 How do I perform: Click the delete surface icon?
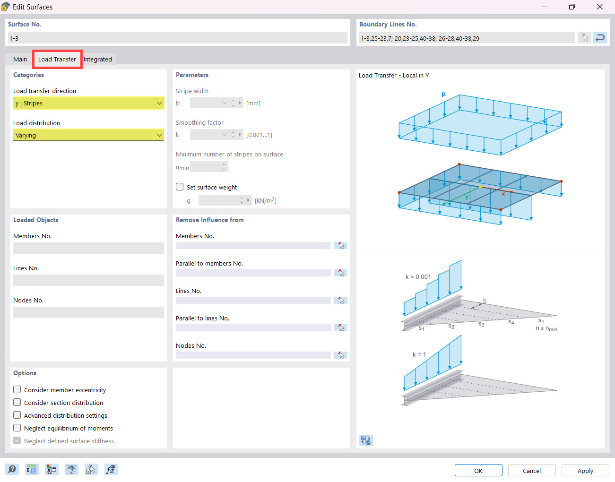click(x=91, y=469)
